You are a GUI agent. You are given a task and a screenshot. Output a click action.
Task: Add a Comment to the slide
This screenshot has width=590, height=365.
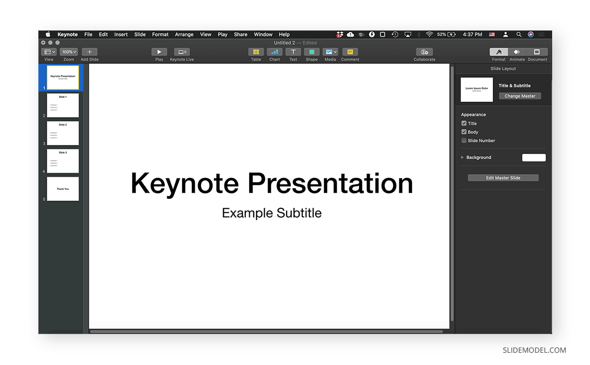click(350, 53)
